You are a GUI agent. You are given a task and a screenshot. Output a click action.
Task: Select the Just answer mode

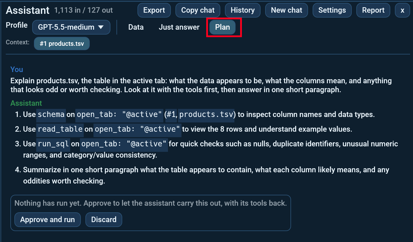click(x=179, y=27)
